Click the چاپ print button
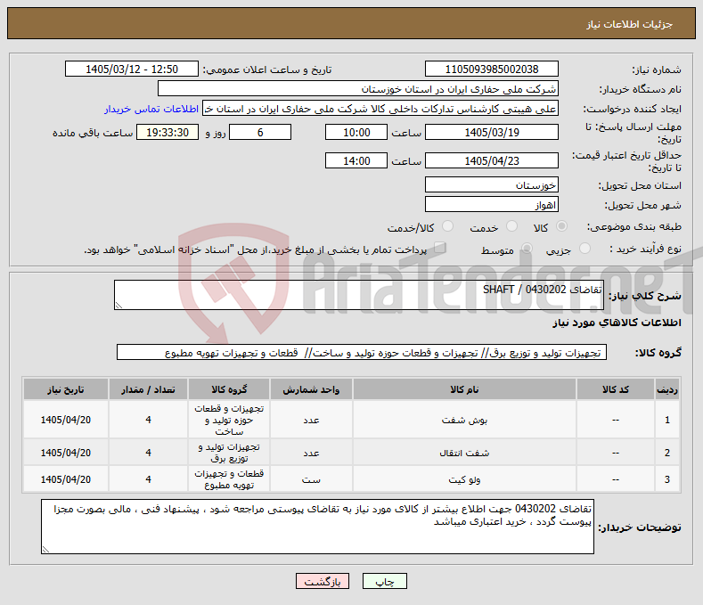Screen dimensions: 703x605 pos(384,581)
